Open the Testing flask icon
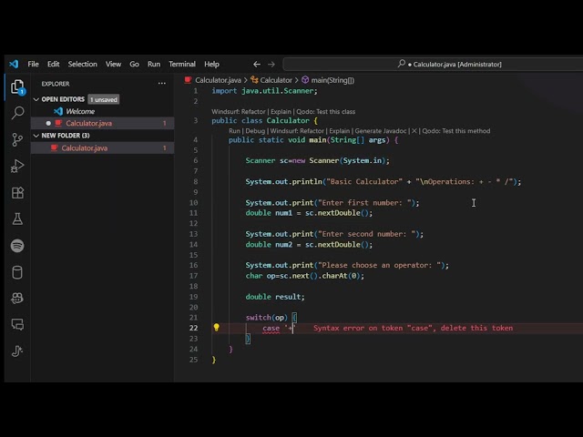583x437 pixels. (17, 219)
